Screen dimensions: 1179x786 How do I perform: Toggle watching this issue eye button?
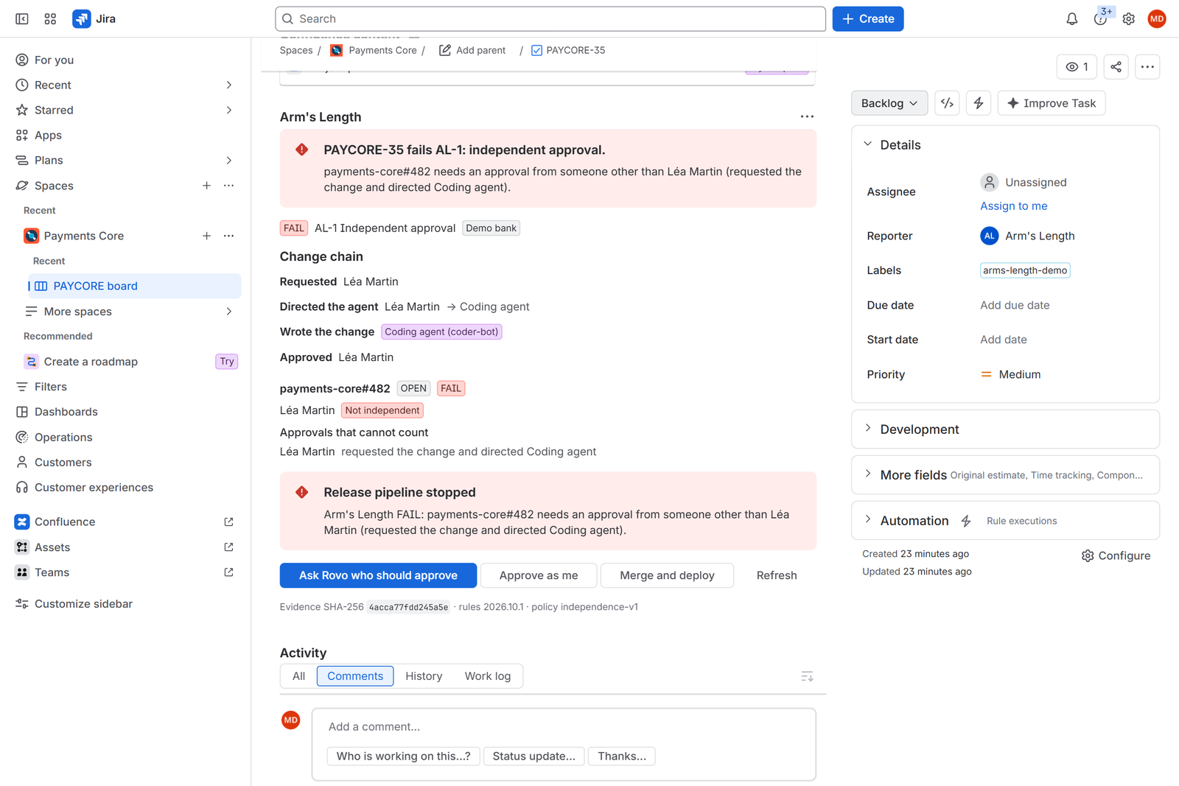1077,67
